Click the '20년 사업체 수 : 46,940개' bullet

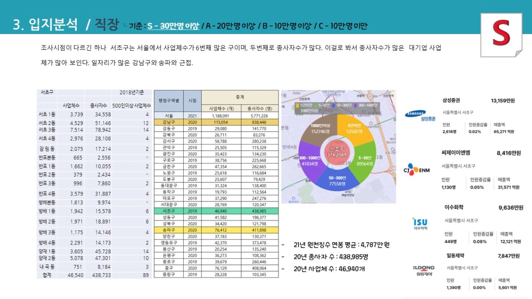329,269
